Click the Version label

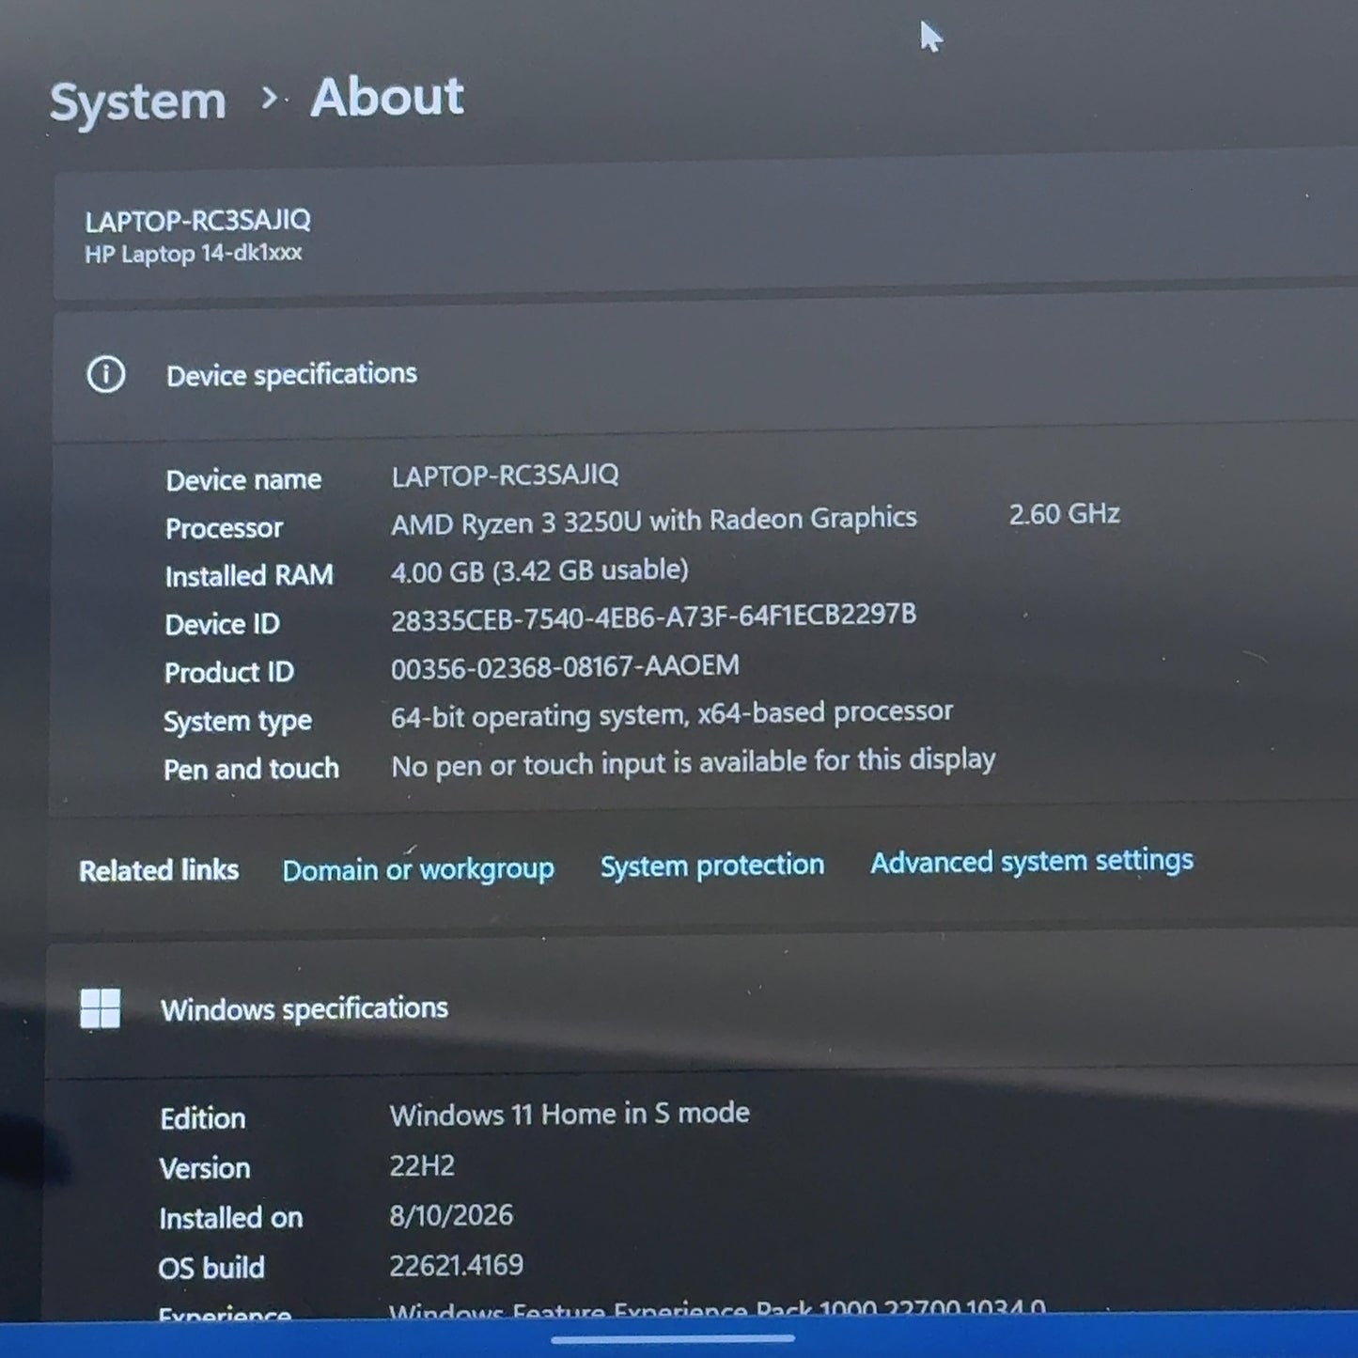tap(205, 1168)
